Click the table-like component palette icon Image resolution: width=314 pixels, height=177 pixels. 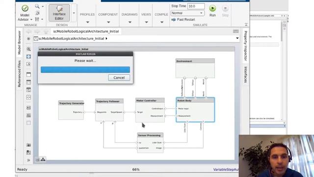[28, 82]
